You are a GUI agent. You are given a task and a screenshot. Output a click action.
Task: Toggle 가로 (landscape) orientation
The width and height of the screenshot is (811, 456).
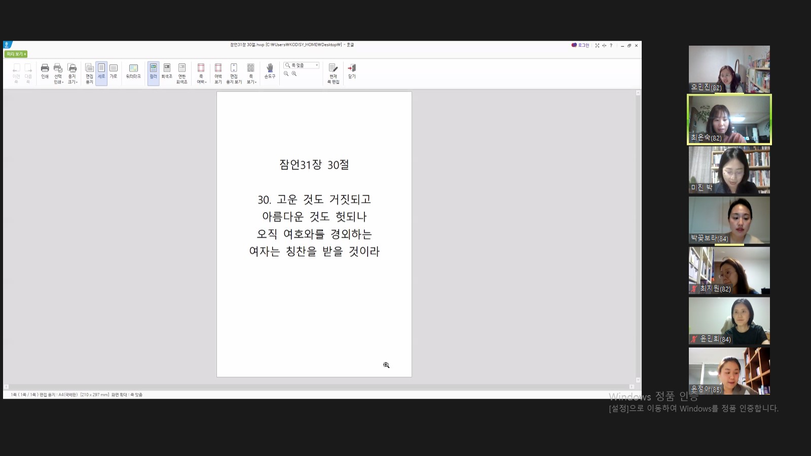[114, 71]
